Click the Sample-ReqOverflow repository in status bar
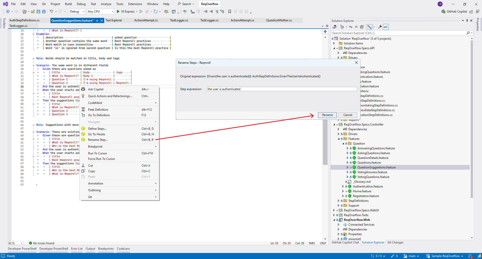 coord(445,256)
